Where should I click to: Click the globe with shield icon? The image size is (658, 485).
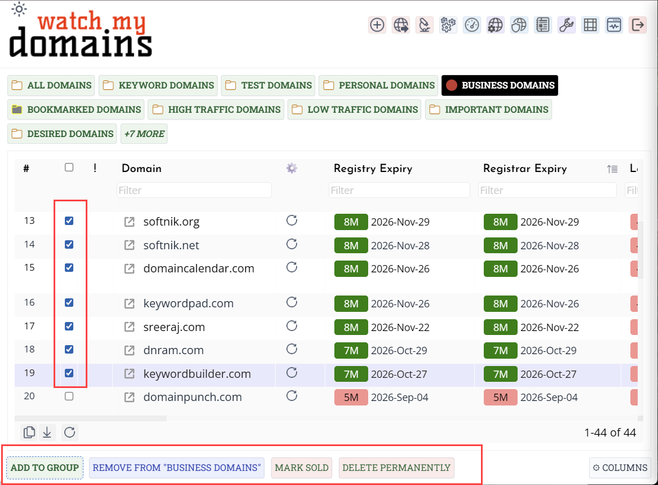[x=519, y=25]
